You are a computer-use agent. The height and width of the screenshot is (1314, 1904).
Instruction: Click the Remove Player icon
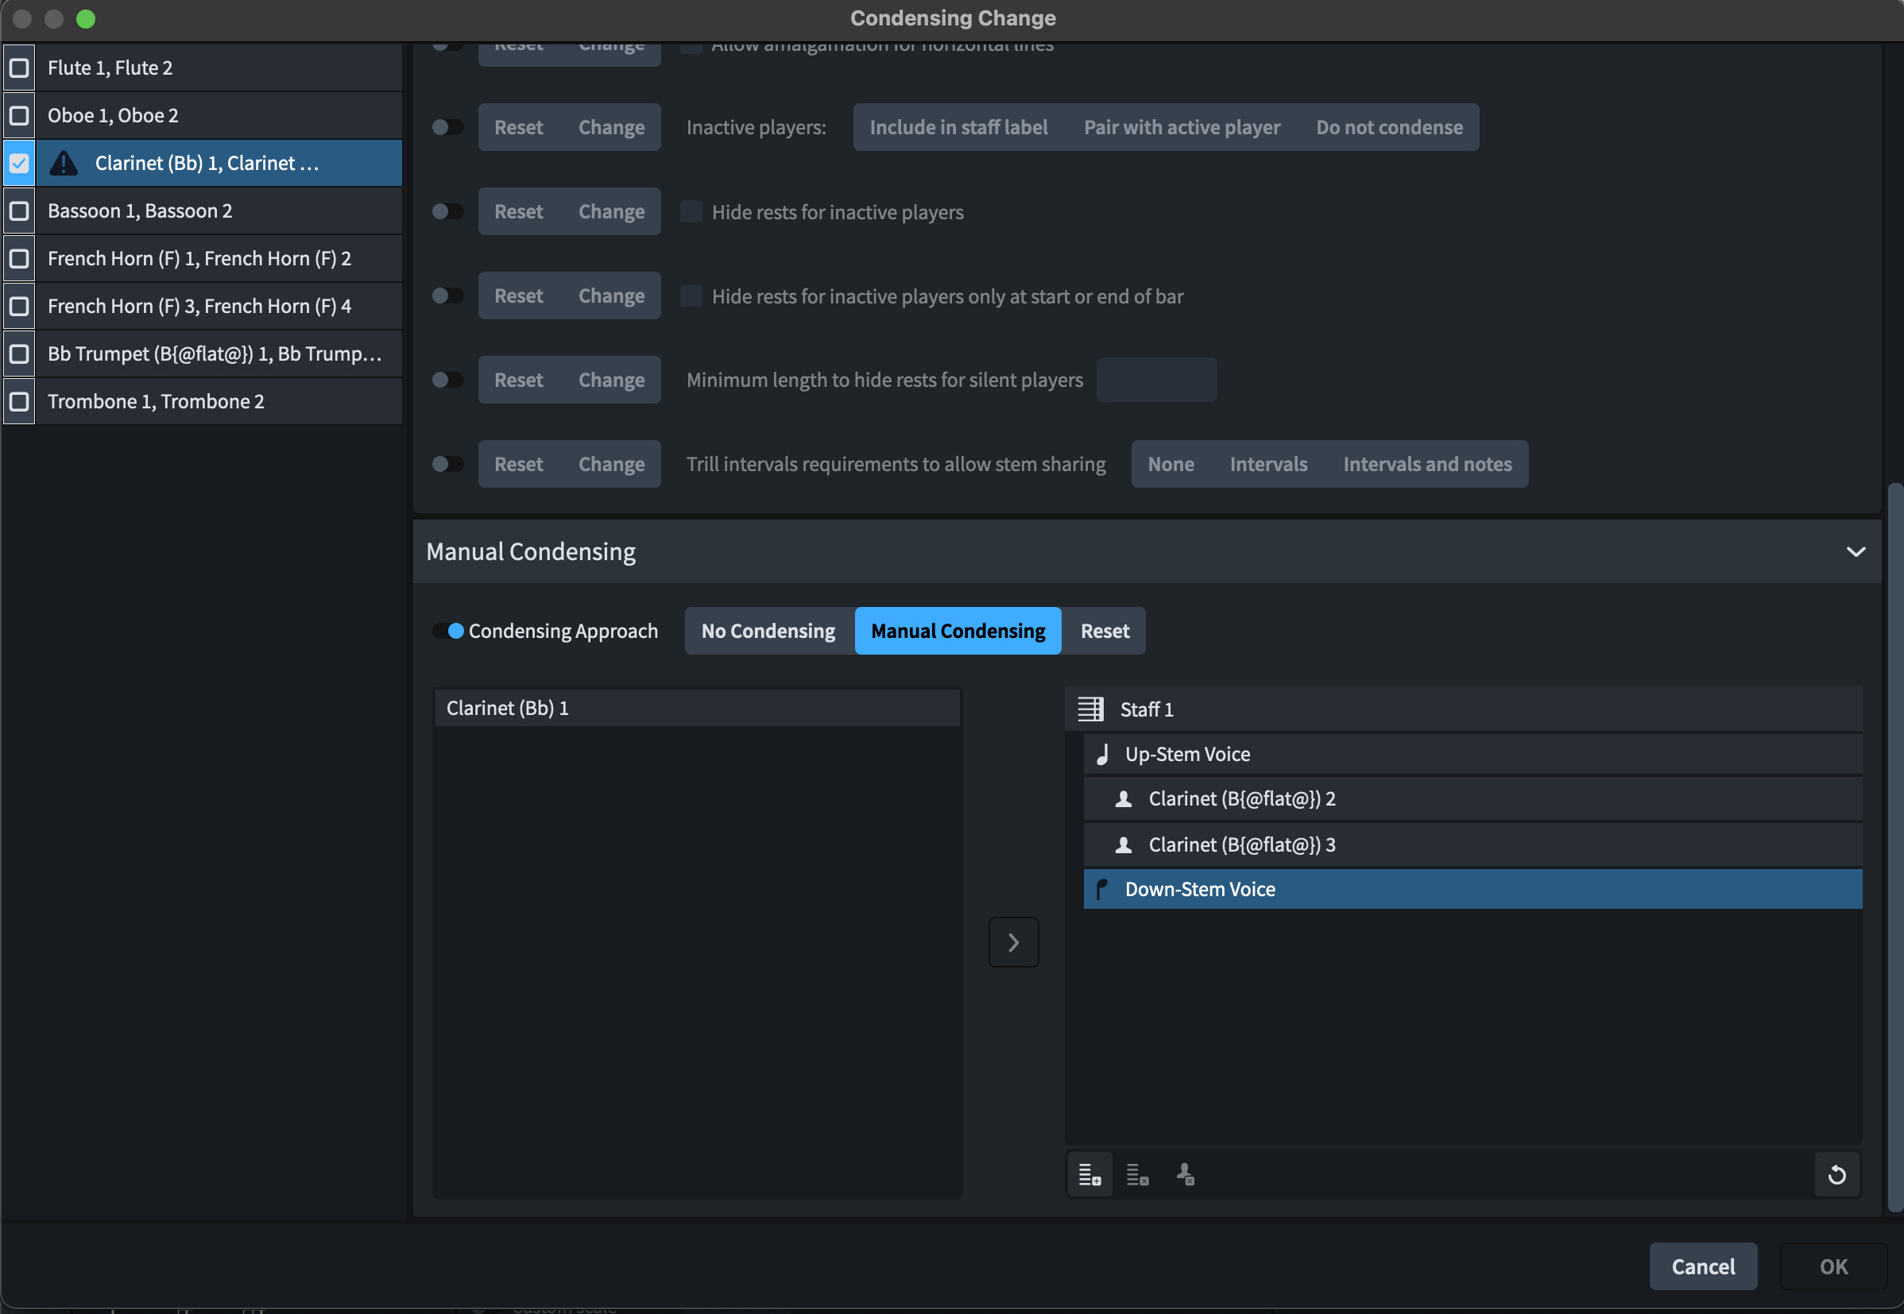point(1185,1175)
